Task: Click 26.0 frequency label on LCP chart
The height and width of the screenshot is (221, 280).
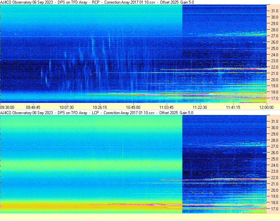Action: 275,153
